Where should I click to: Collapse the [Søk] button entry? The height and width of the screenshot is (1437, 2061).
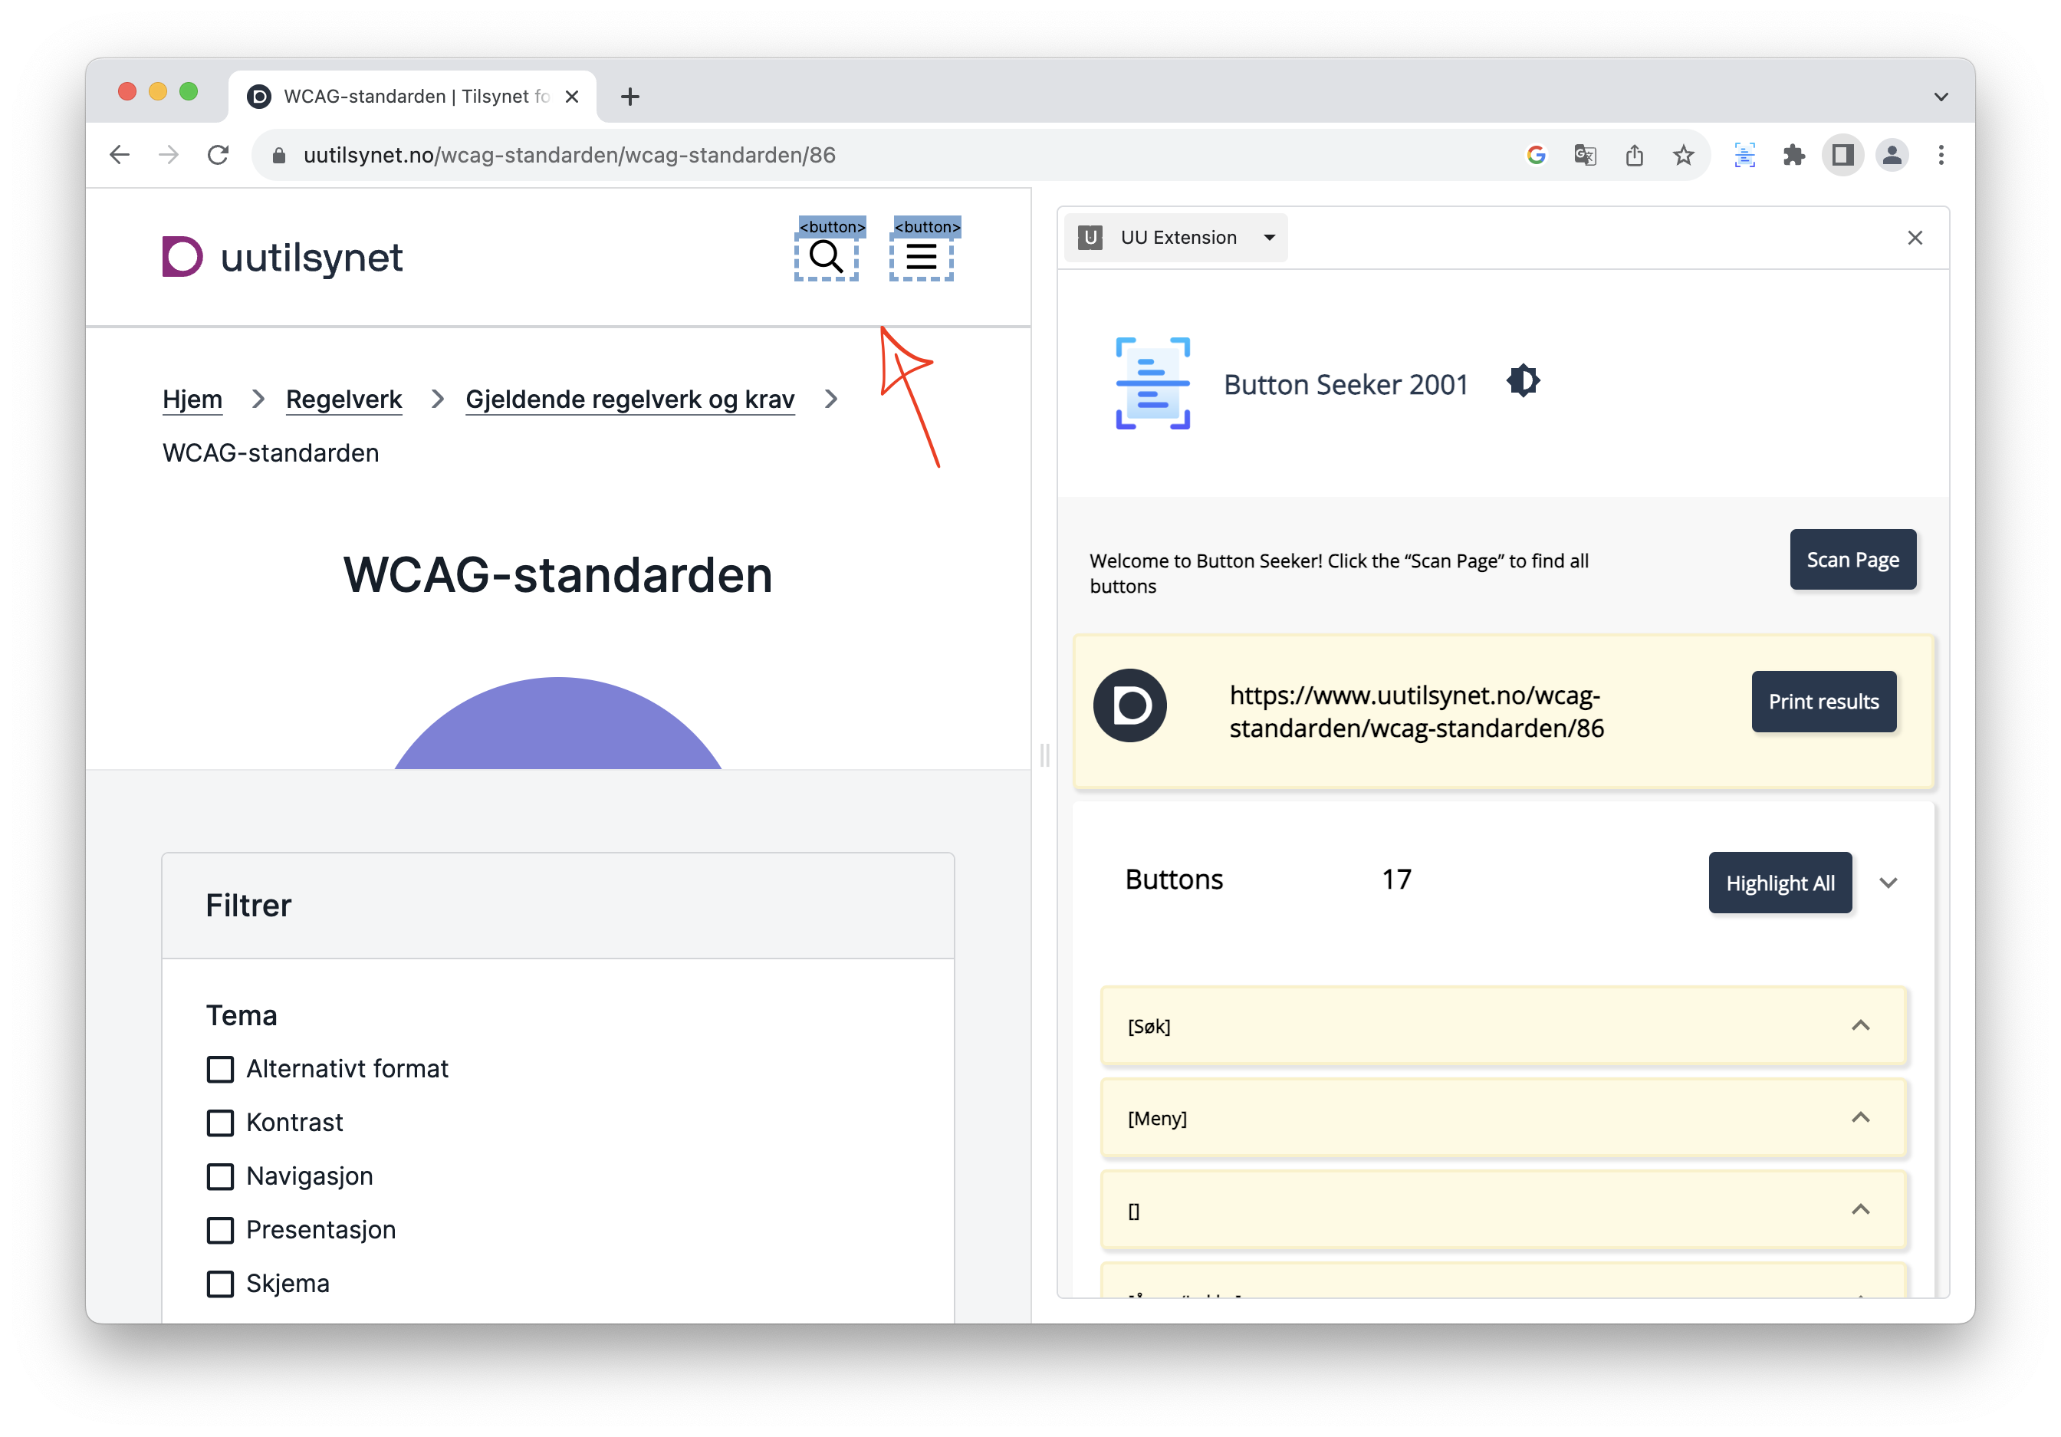pos(1860,1026)
